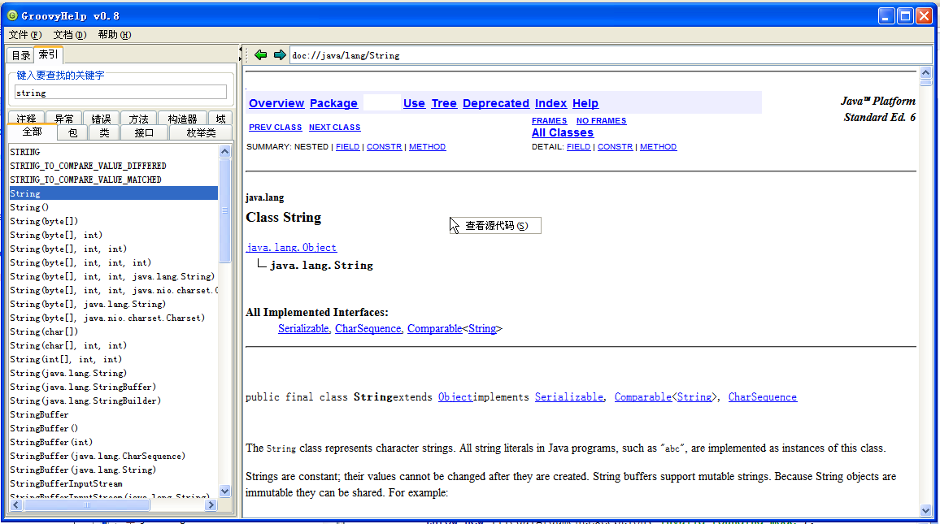Select the 异常 filter tab
This screenshot has width=940, height=524.
pos(63,119)
